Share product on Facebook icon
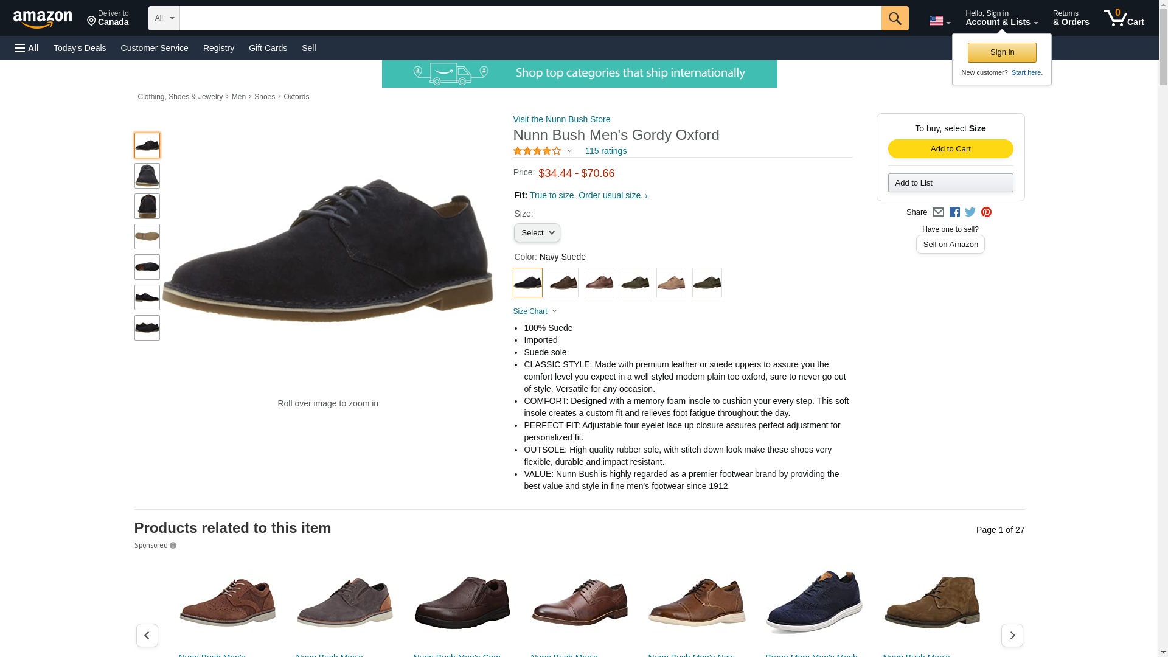The height and width of the screenshot is (657, 1168). (954, 212)
